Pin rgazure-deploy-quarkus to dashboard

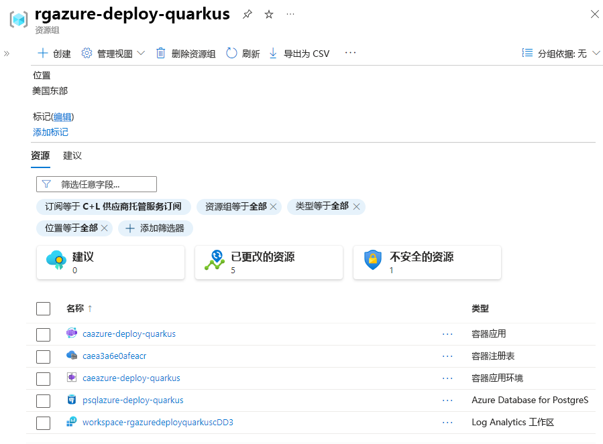point(249,13)
